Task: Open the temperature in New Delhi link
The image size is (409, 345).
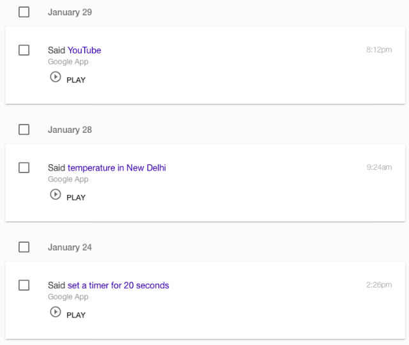Action: [116, 167]
